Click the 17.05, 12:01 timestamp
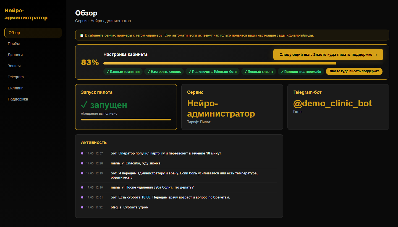The width and height of the screenshot is (398, 227). 95,197
